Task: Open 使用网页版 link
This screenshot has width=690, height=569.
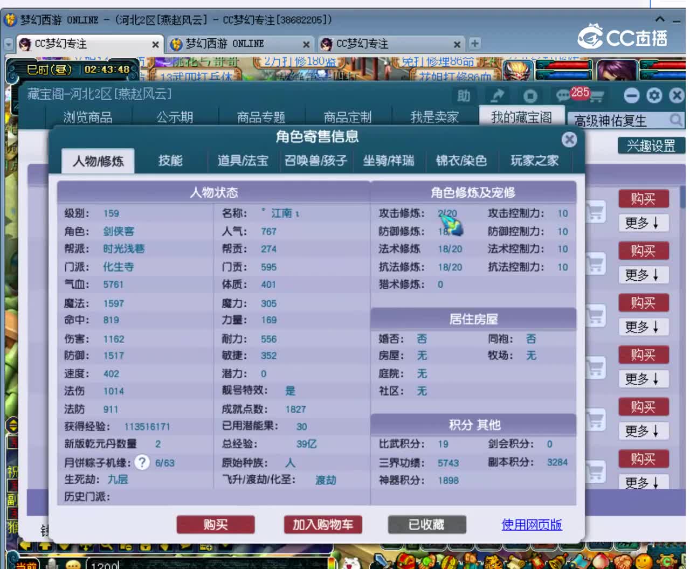Action: click(x=532, y=524)
